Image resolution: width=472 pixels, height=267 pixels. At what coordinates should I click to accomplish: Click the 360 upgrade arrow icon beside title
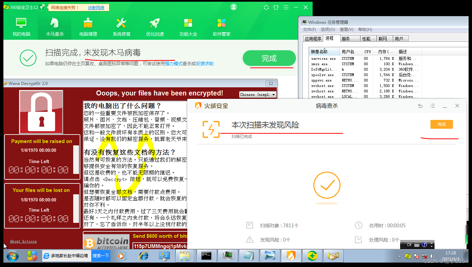tap(42, 7)
